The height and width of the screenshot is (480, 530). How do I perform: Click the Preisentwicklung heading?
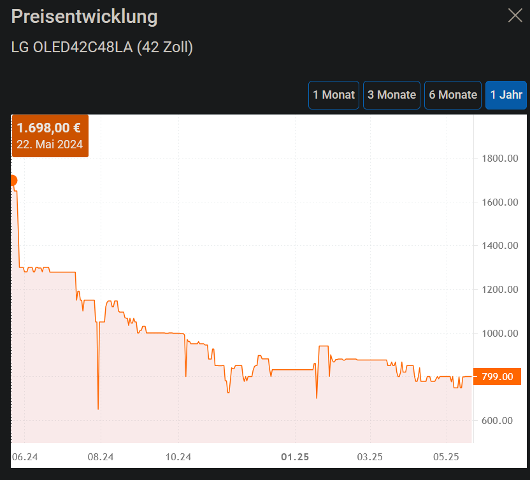coord(84,17)
